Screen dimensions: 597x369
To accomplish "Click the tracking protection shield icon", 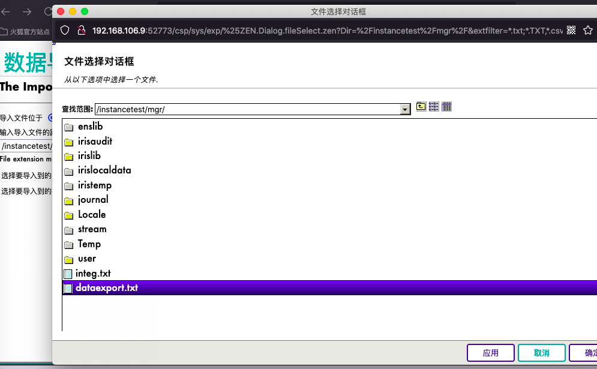I will (x=64, y=30).
